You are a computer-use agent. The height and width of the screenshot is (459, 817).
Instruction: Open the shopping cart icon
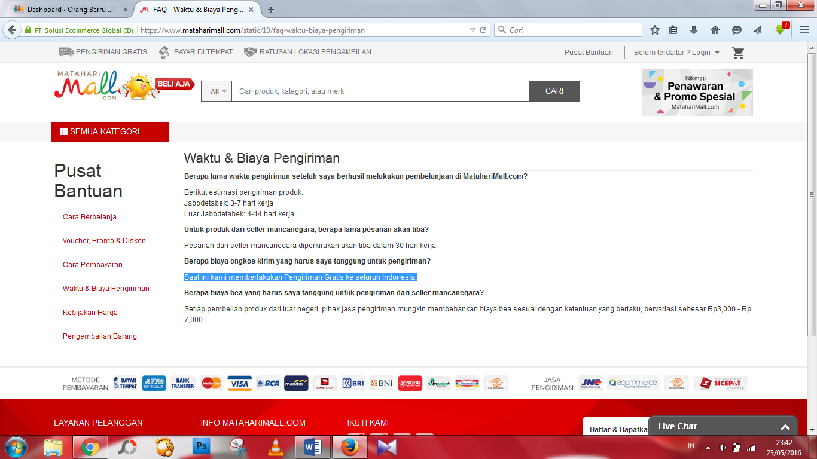click(x=739, y=53)
